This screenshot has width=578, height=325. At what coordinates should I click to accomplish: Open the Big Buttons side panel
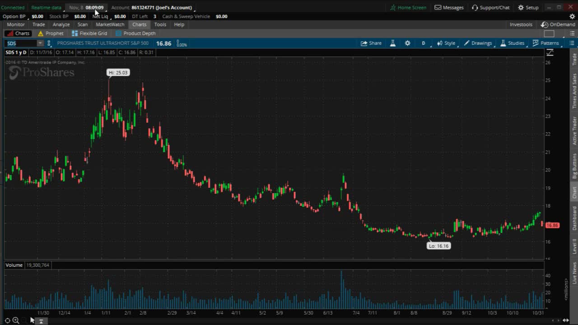[574, 166]
